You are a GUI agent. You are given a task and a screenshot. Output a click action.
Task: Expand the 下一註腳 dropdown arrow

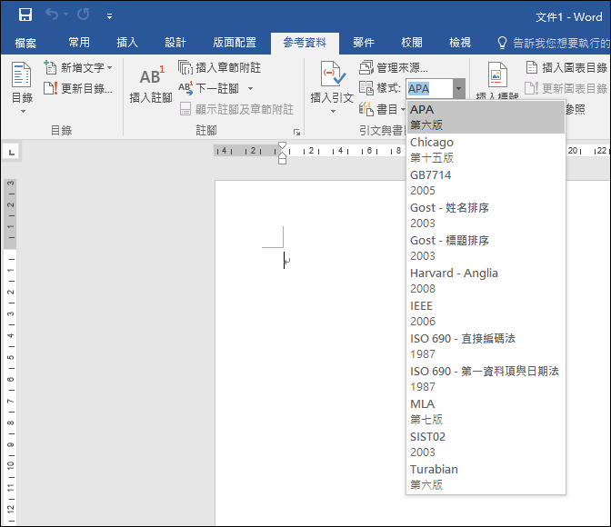point(251,89)
